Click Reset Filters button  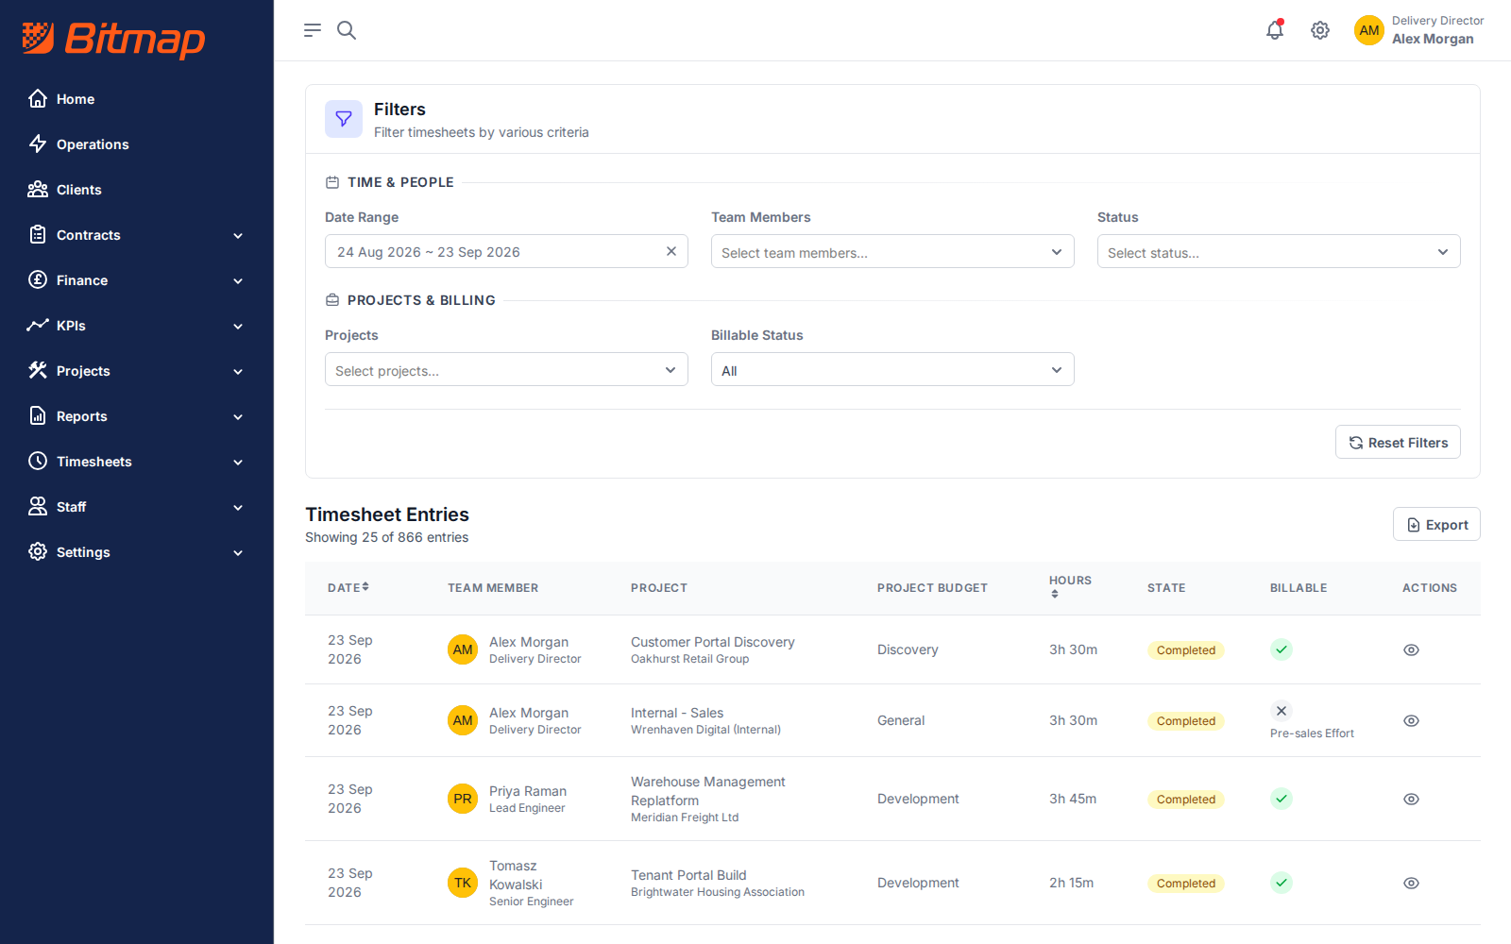[1398, 442]
